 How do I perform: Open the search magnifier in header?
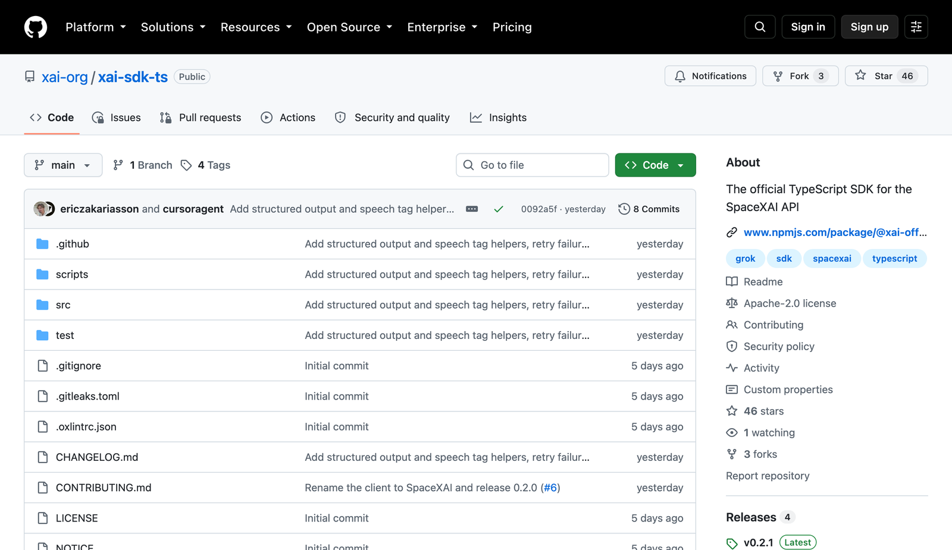coord(760,27)
